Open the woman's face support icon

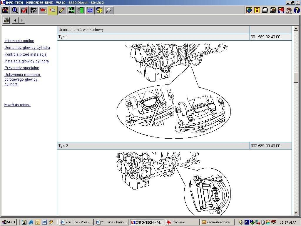pyautogui.click(x=289, y=10)
